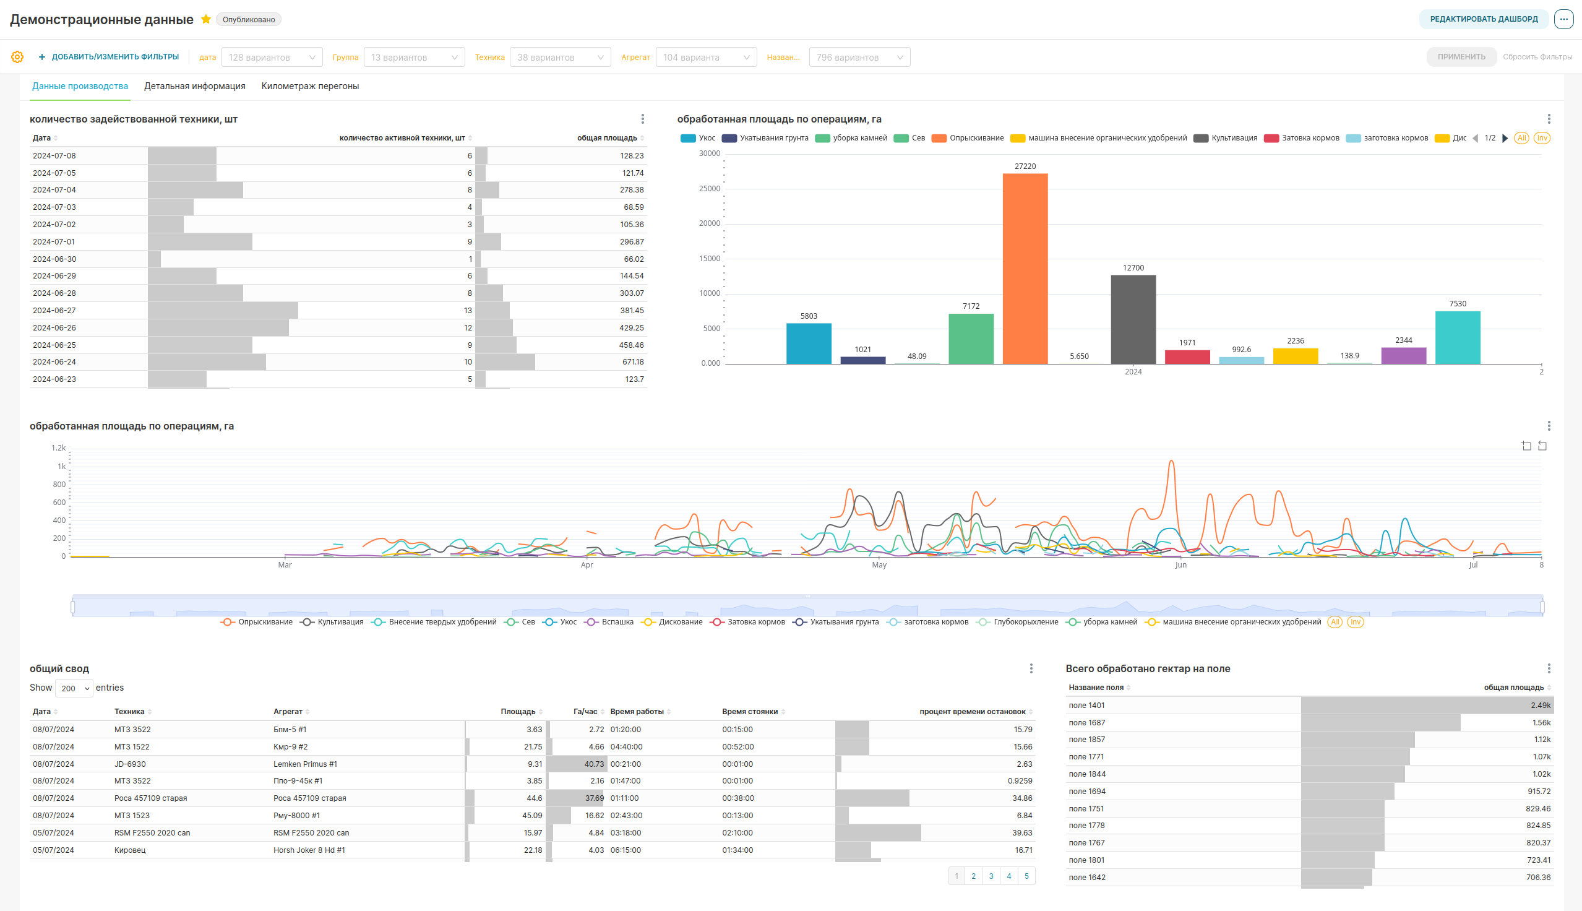Sort equipment table by общая площадь
This screenshot has width=1582, height=911.
(x=610, y=138)
